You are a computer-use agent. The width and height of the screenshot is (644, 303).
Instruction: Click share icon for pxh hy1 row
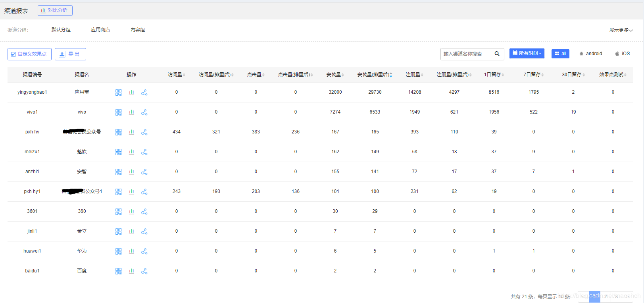[144, 191]
